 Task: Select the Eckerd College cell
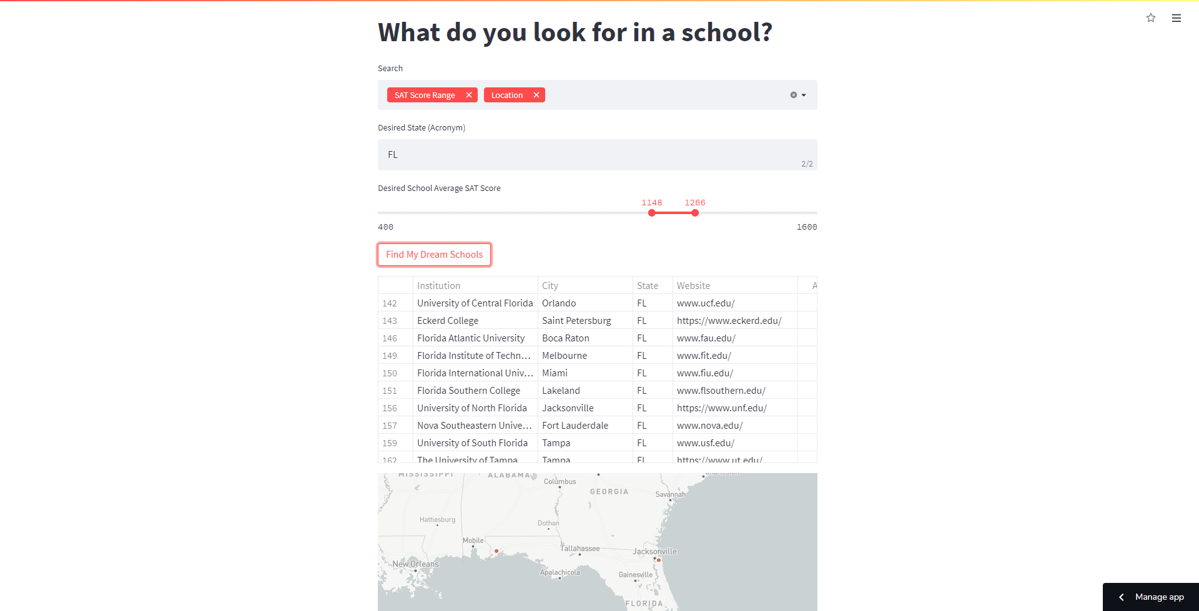475,320
